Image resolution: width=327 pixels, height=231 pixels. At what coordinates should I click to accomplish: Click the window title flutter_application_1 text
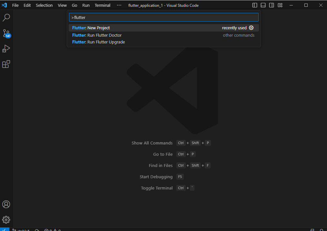coord(163,5)
